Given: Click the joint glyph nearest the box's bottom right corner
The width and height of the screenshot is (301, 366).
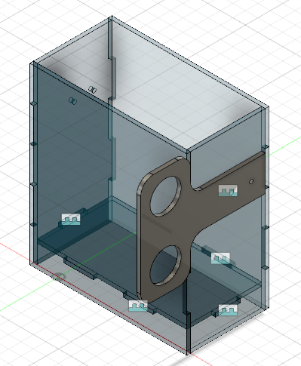Looking at the screenshot, I should click(228, 310).
